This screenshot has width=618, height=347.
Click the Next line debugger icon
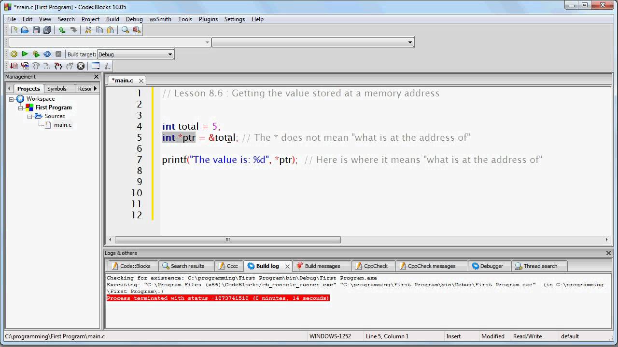click(36, 66)
